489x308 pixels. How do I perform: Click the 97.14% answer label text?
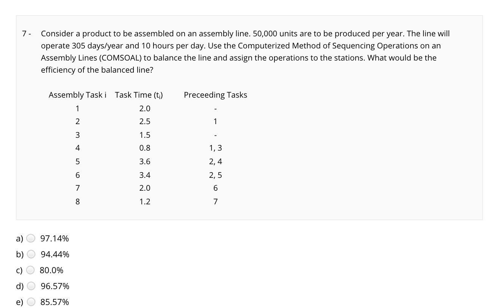tap(55, 238)
